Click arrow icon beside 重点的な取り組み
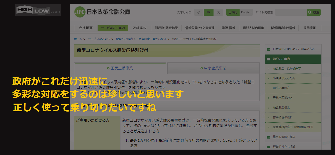This screenshot has width=335, height=155. coord(268,137)
